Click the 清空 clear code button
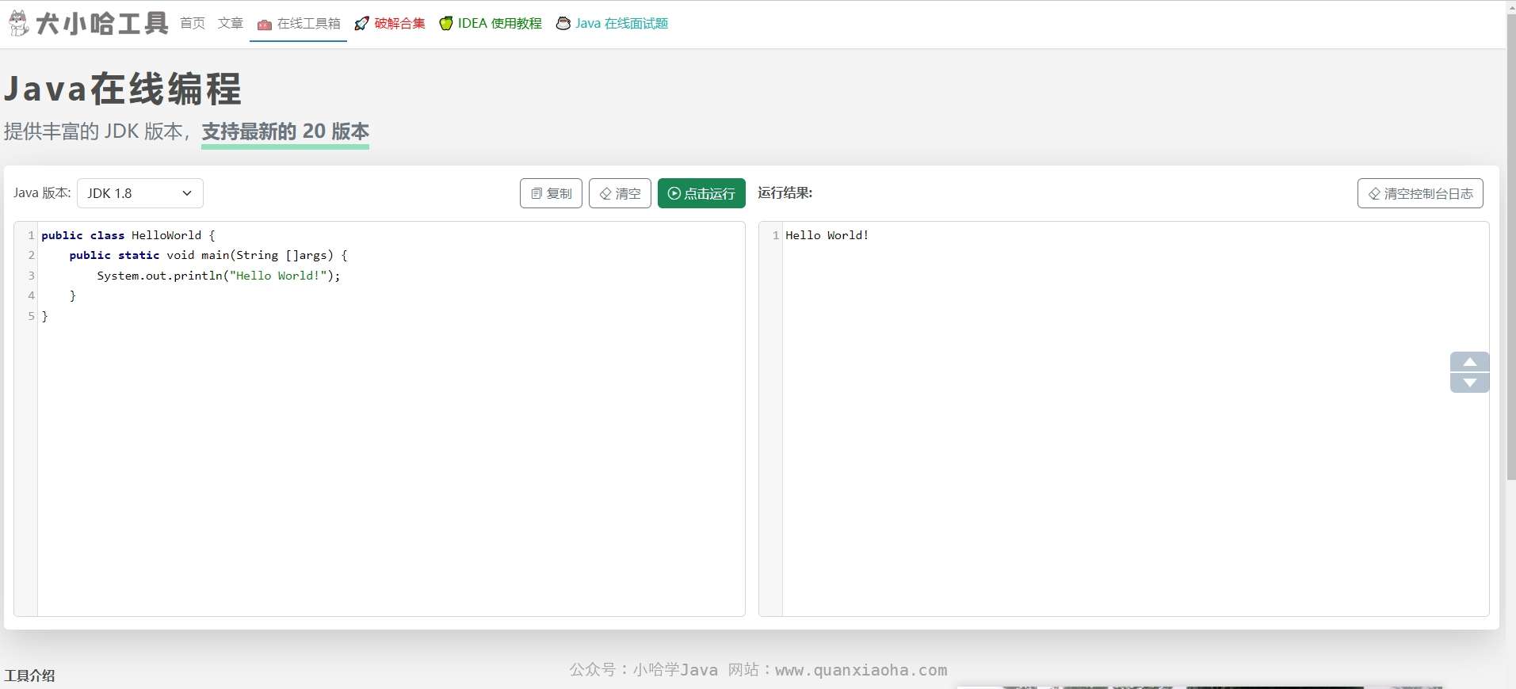The height and width of the screenshot is (689, 1516). tap(620, 193)
